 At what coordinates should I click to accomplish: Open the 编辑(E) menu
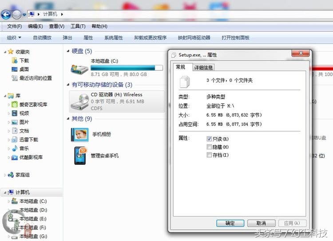pos(36,26)
